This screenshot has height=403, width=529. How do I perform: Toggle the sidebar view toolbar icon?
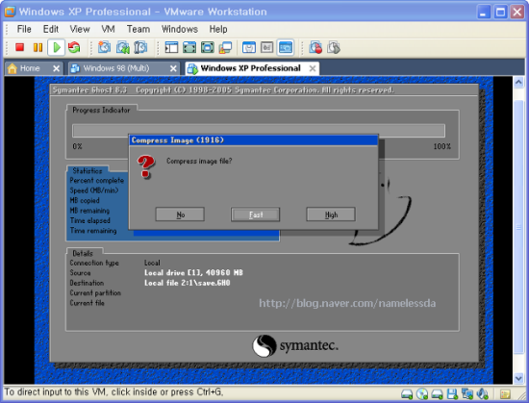point(171,47)
